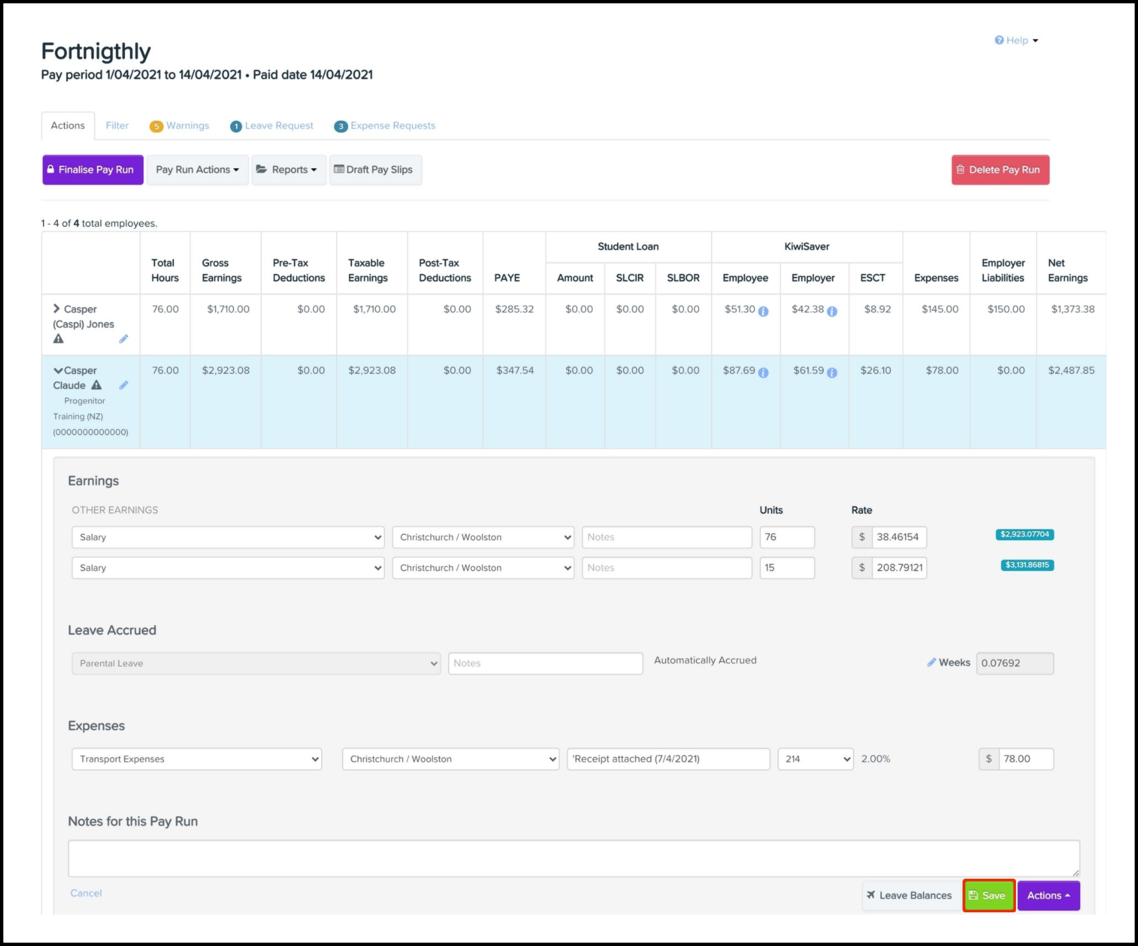
Task: Click pencil icon next to Weeks field
Action: 931,662
